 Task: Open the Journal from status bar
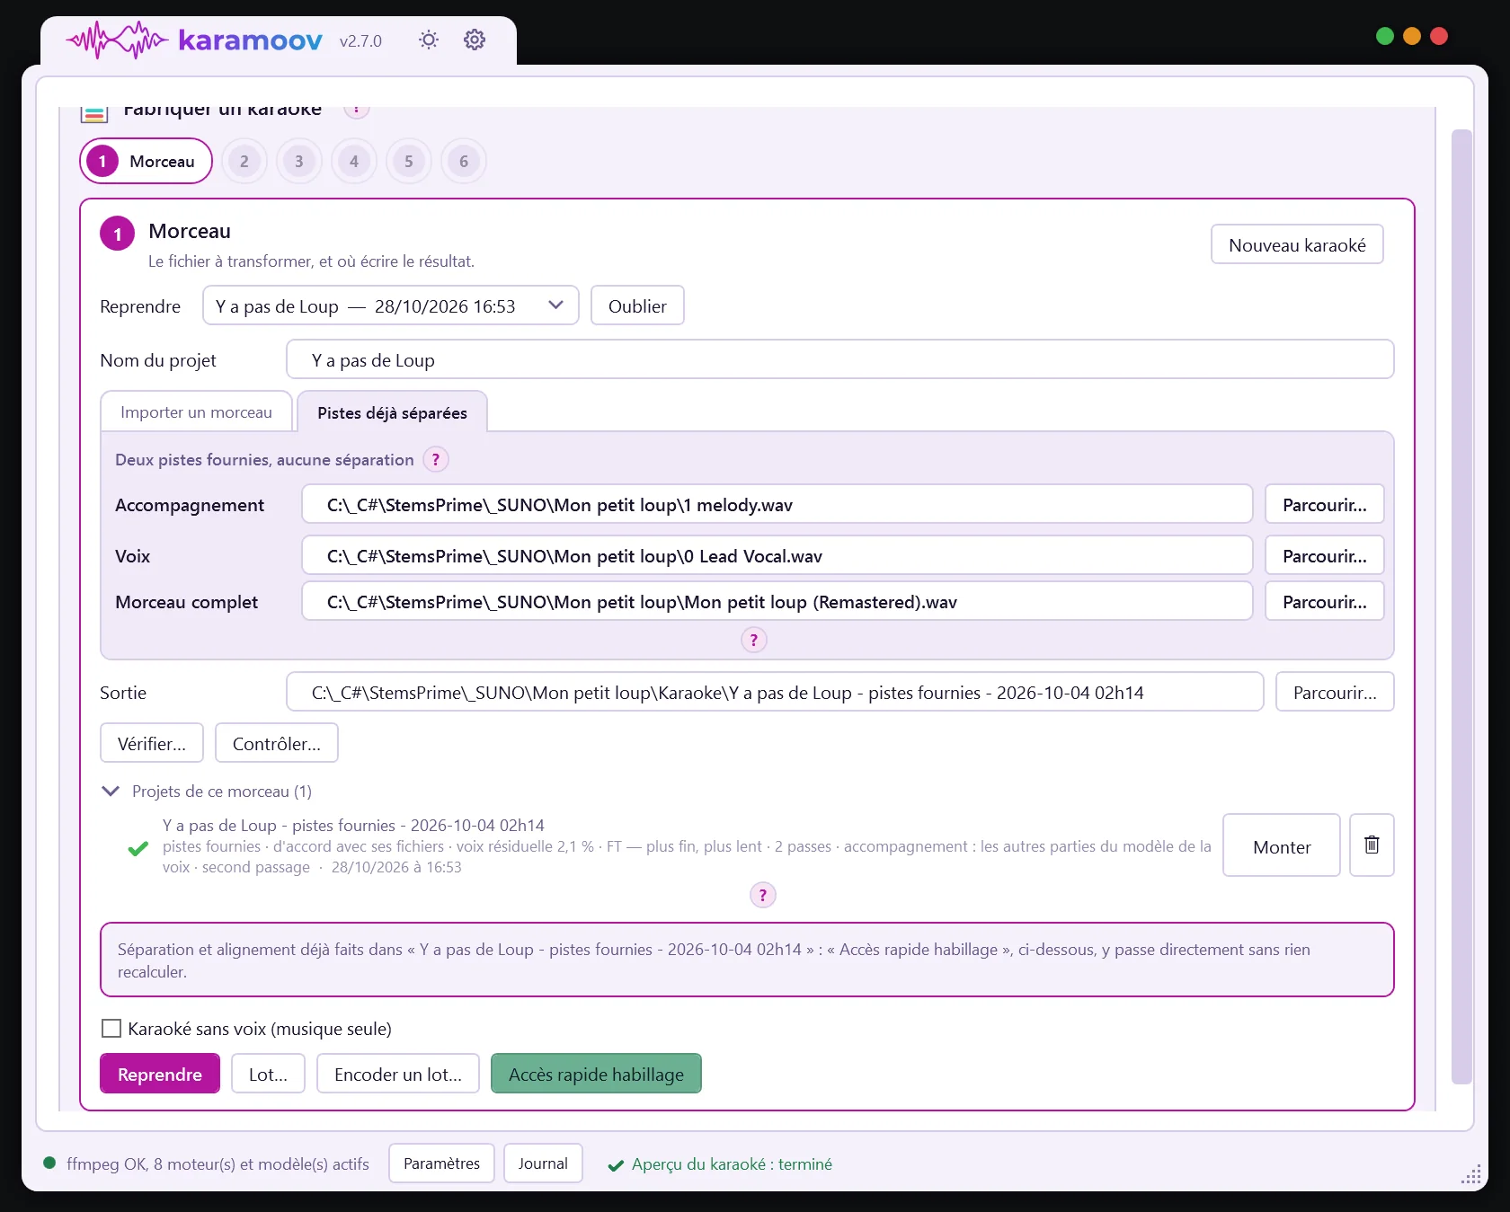tap(543, 1163)
